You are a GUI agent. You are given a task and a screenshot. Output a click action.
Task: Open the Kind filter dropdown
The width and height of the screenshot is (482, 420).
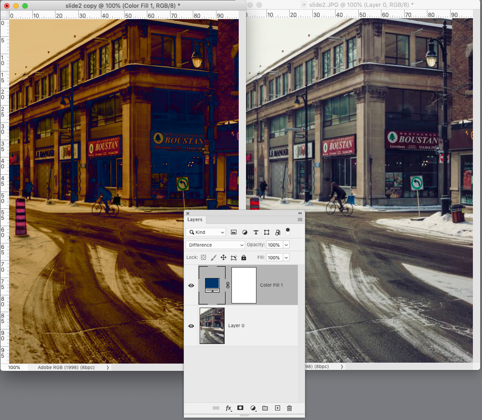click(206, 232)
